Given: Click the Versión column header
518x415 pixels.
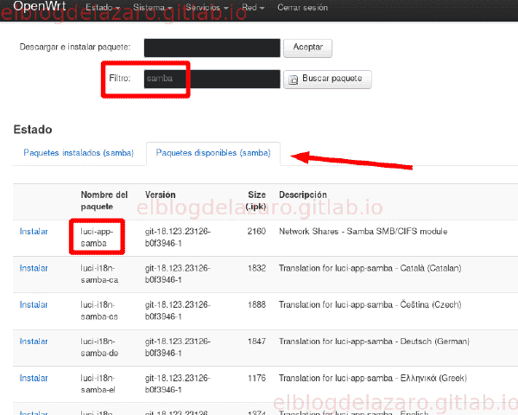Looking at the screenshot, I should tap(161, 195).
